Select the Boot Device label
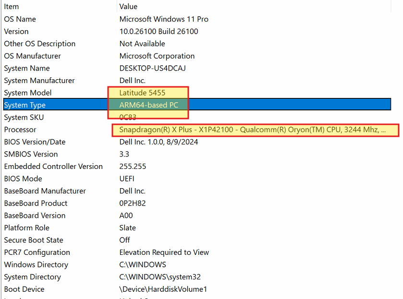403x299 pixels. (x=24, y=289)
